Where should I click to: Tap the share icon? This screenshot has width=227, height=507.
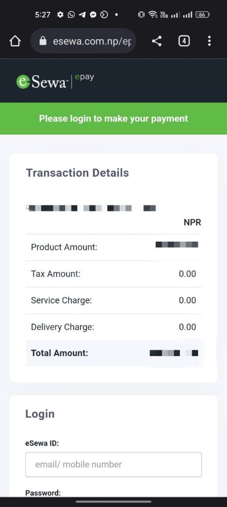tap(157, 41)
